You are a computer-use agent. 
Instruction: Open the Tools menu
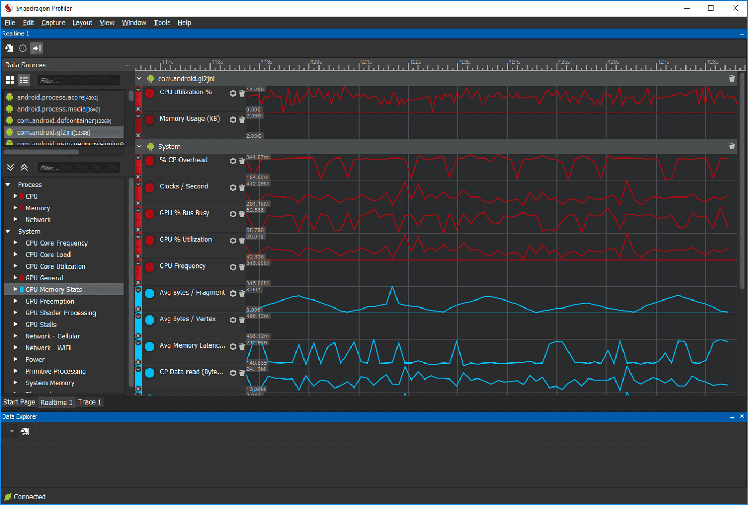pyautogui.click(x=162, y=22)
